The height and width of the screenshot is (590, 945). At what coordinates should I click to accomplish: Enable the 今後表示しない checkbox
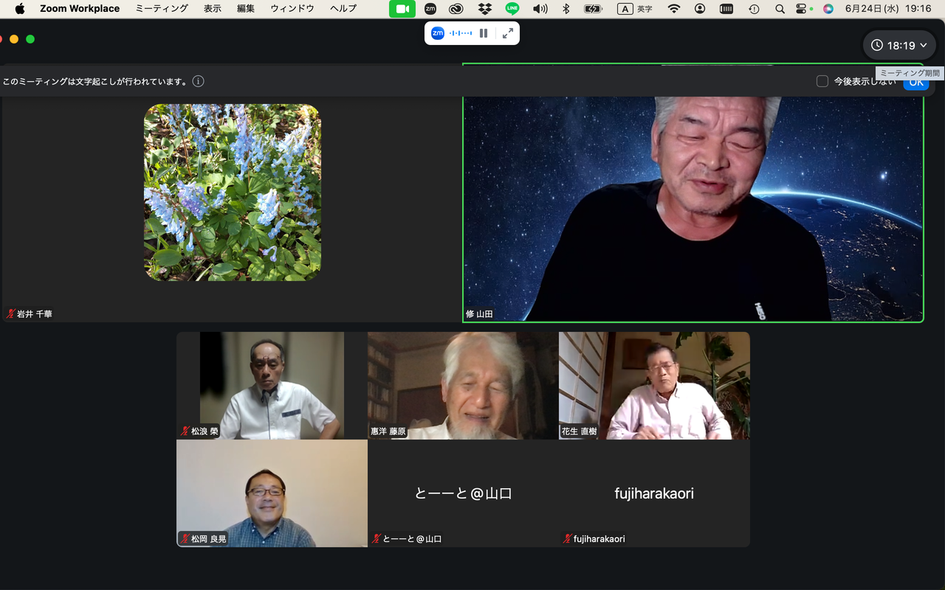click(x=822, y=81)
